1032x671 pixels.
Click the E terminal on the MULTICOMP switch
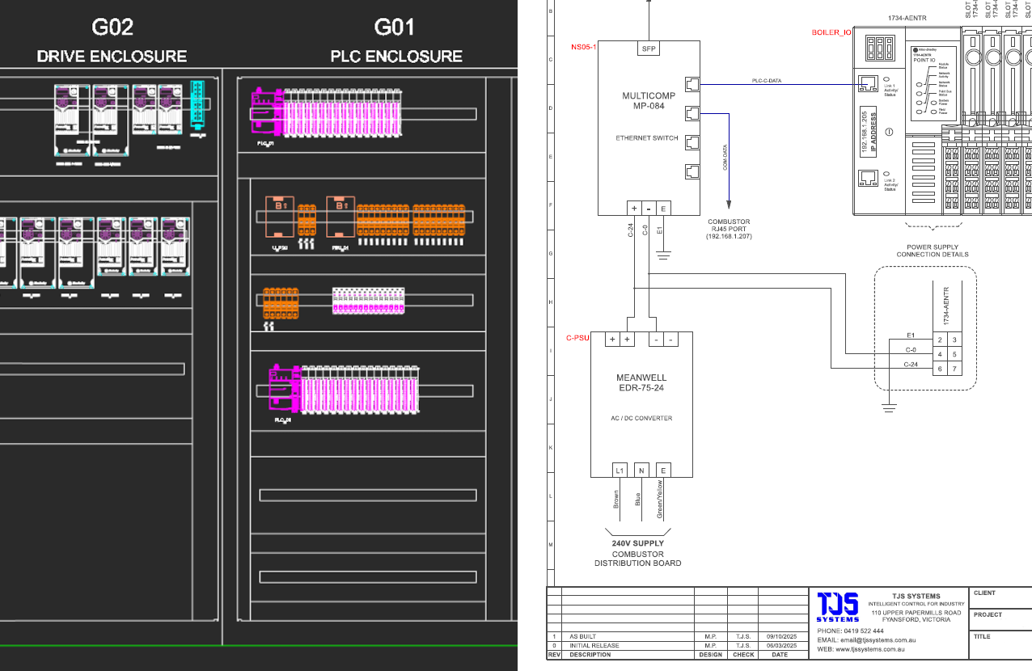pos(663,208)
